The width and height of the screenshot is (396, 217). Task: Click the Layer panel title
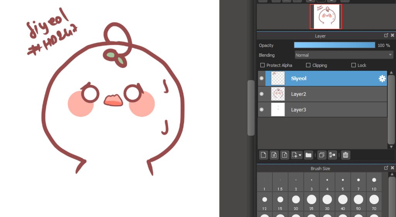320,36
